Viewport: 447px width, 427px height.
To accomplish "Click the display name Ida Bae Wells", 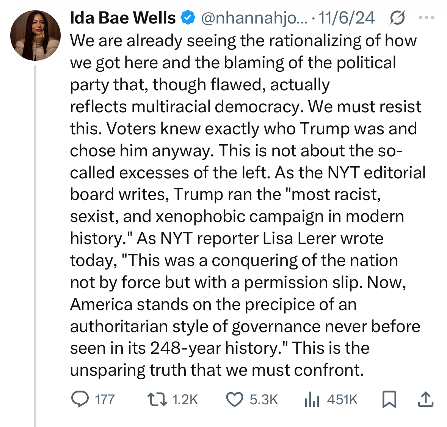I will [x=122, y=18].
